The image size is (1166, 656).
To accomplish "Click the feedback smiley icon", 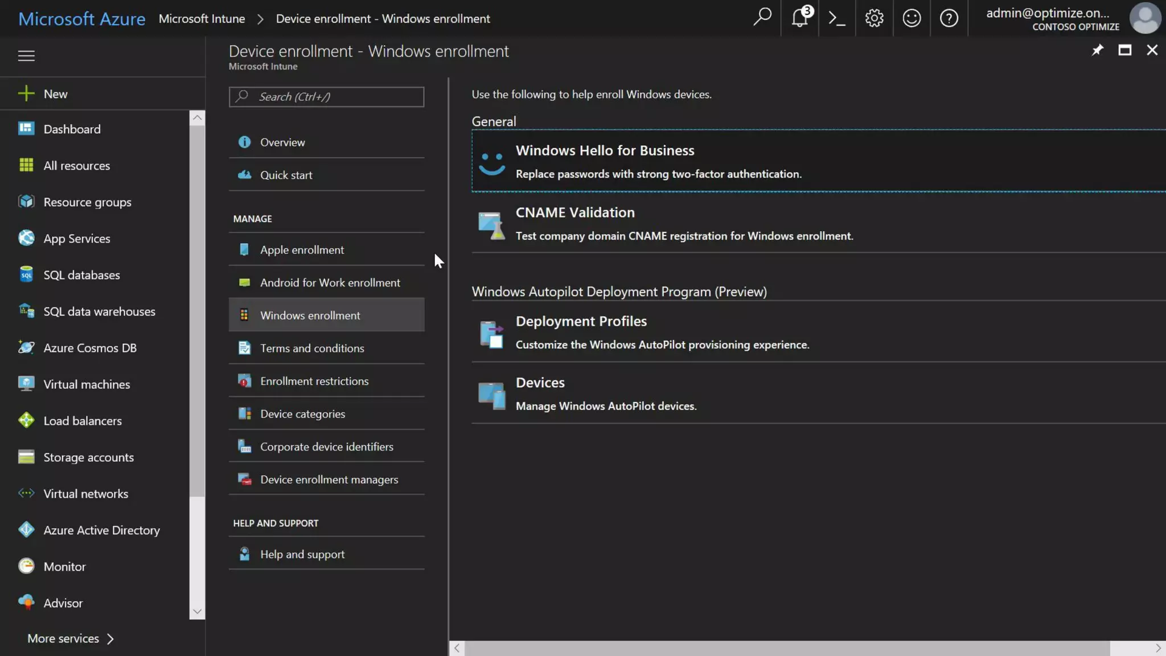I will [x=912, y=18].
